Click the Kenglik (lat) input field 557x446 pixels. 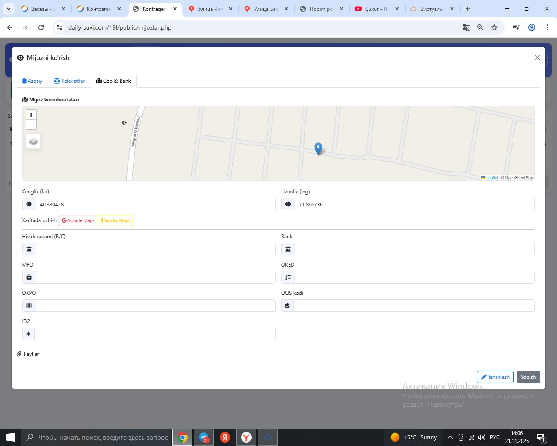coord(155,204)
